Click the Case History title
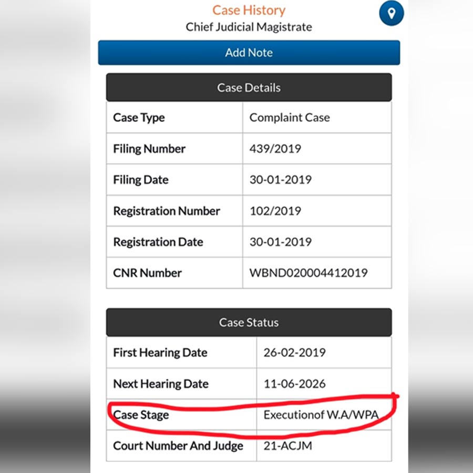This screenshot has height=473, width=473. 249,10
